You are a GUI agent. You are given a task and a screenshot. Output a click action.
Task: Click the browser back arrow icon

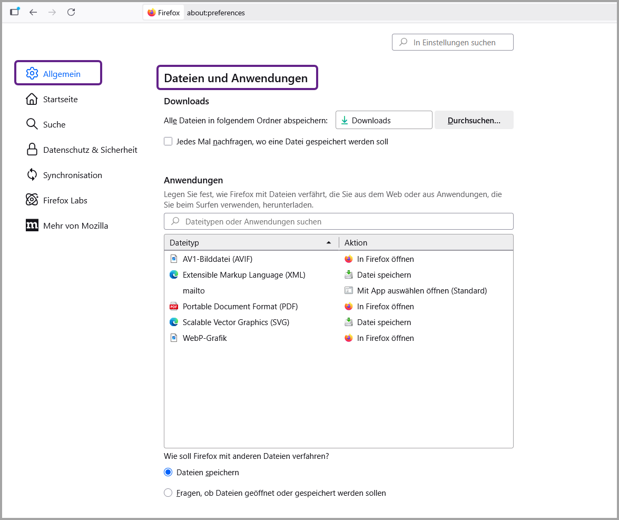coord(33,12)
